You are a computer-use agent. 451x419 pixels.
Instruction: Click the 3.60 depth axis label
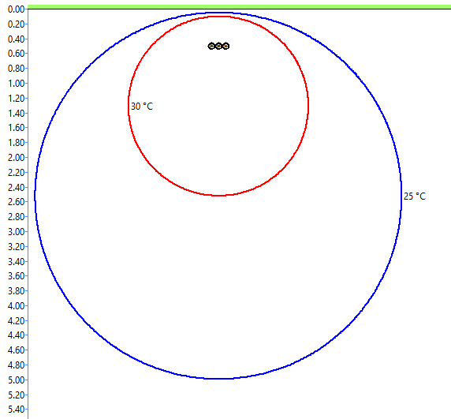(16, 276)
